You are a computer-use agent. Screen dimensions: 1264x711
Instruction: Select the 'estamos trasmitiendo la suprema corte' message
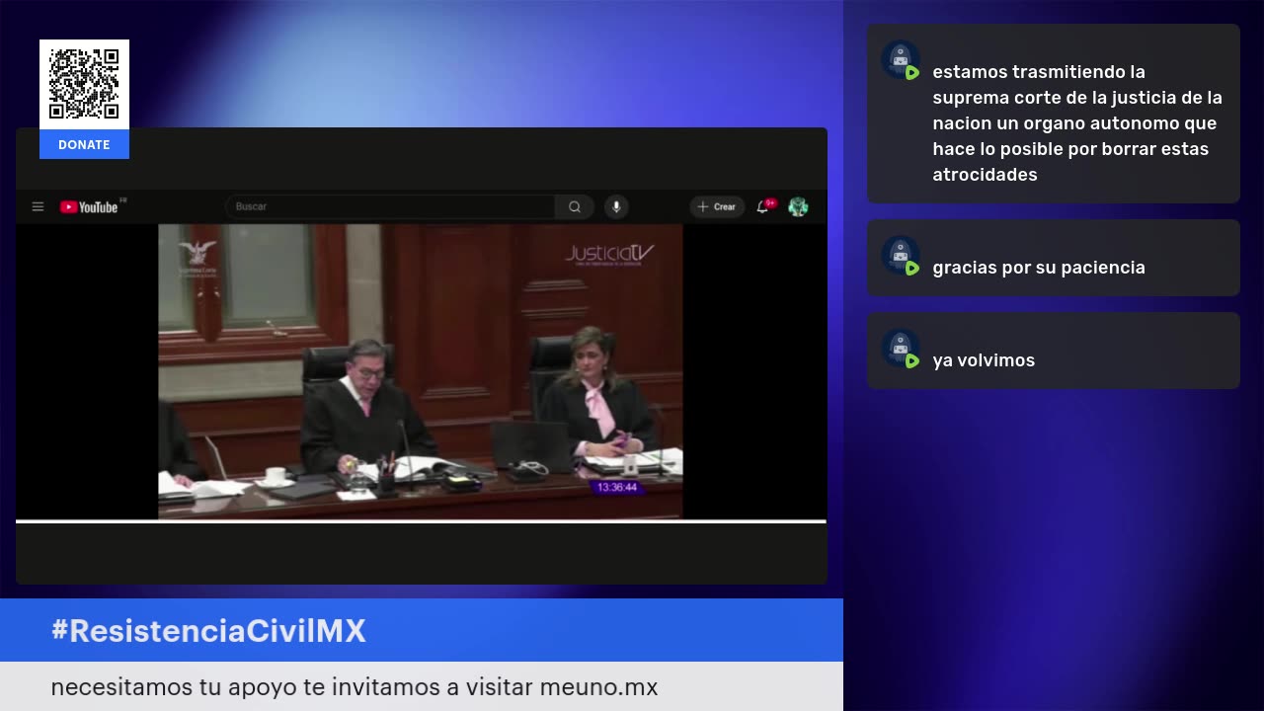pos(1054,114)
